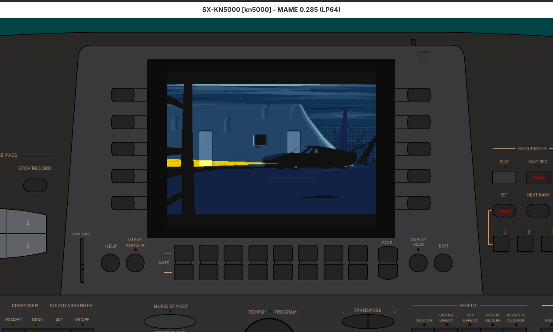The width and height of the screenshot is (553, 332).
Task: Toggle the DISPLAY HOLD button
Action: (418, 263)
